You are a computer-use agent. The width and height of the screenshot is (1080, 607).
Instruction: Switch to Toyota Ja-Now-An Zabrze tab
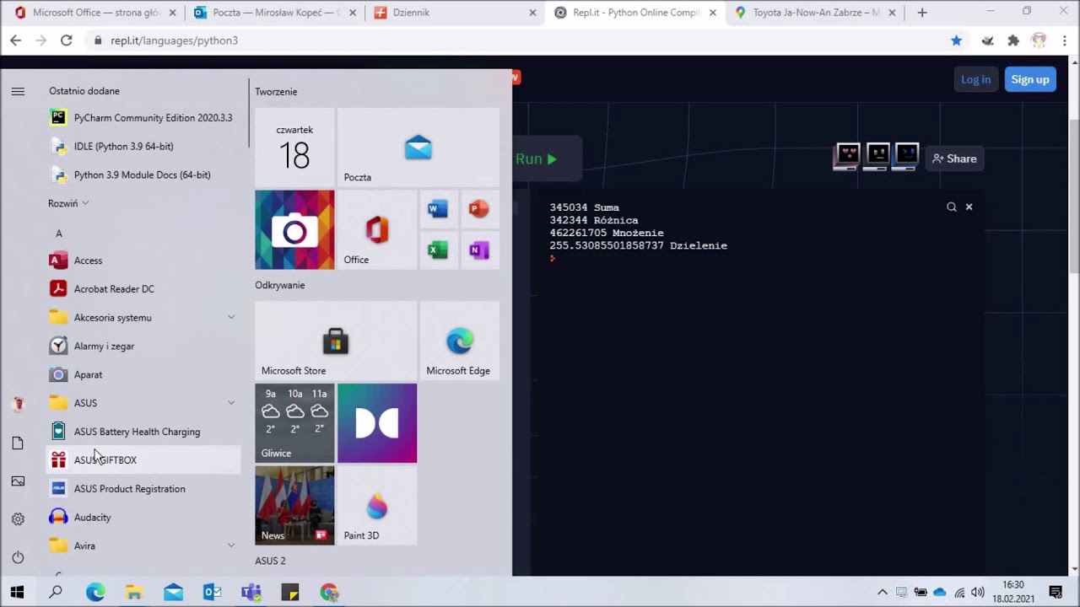tap(813, 13)
